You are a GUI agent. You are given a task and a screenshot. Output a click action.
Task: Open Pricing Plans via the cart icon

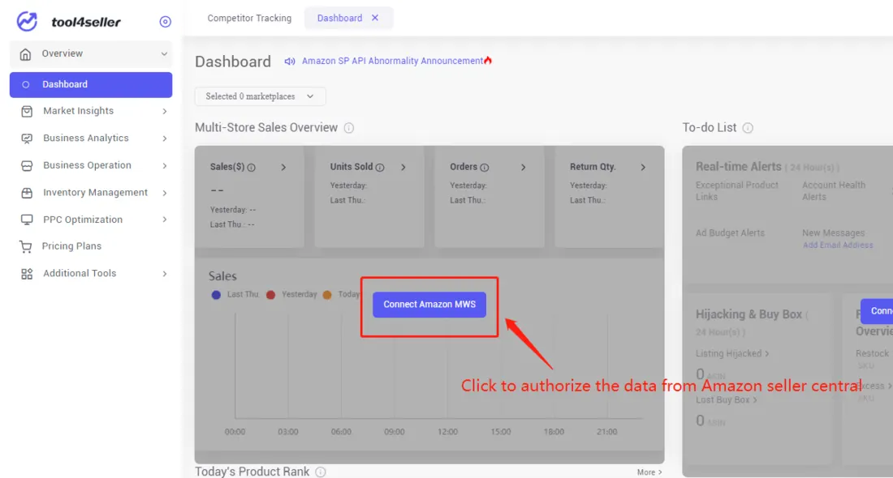pos(26,245)
